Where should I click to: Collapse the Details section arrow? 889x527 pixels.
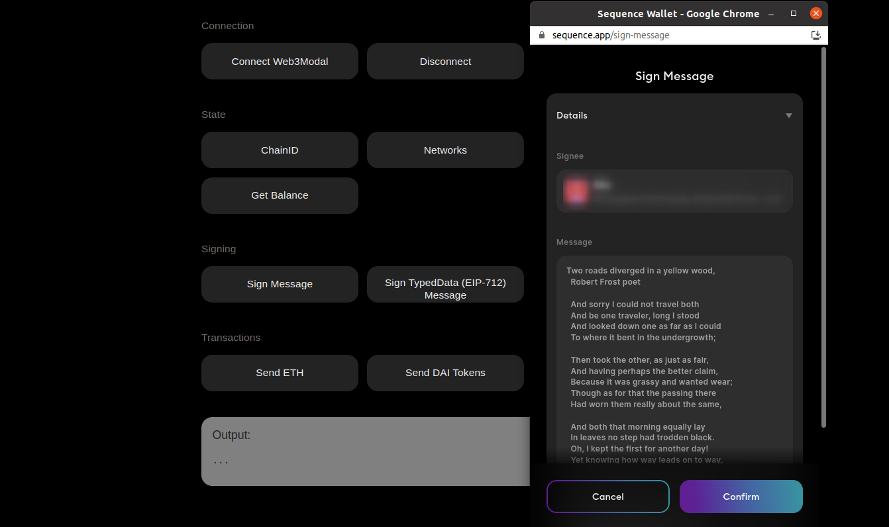tap(789, 115)
